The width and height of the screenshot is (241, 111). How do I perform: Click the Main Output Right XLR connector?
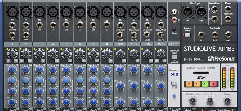pos(201,12)
